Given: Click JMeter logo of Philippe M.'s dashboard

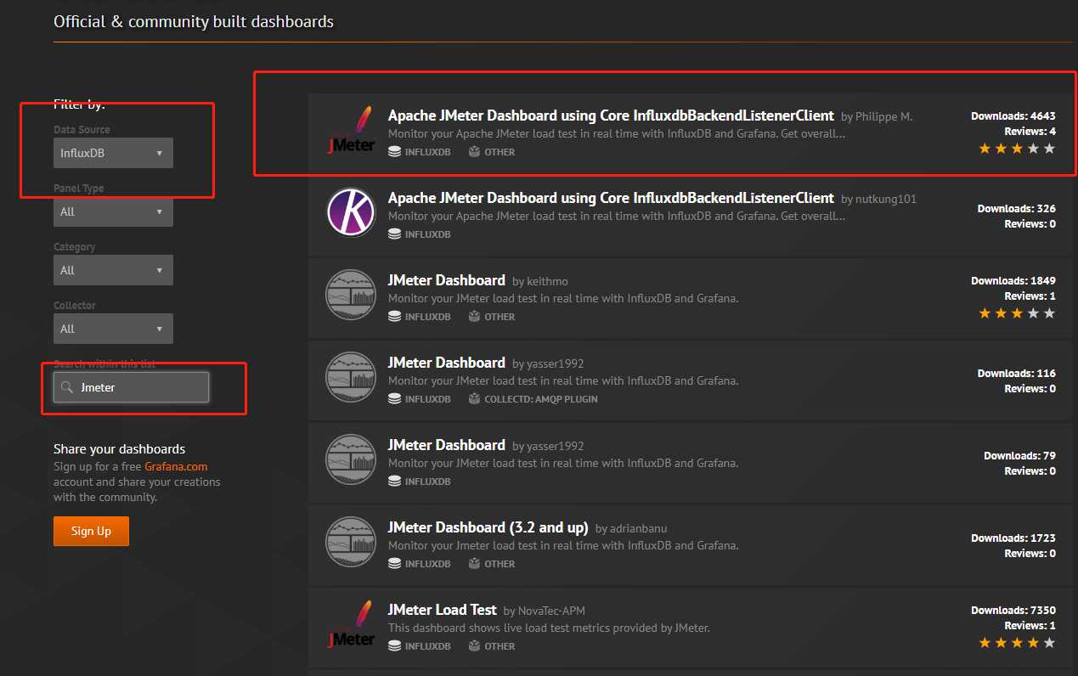Looking at the screenshot, I should 351,129.
